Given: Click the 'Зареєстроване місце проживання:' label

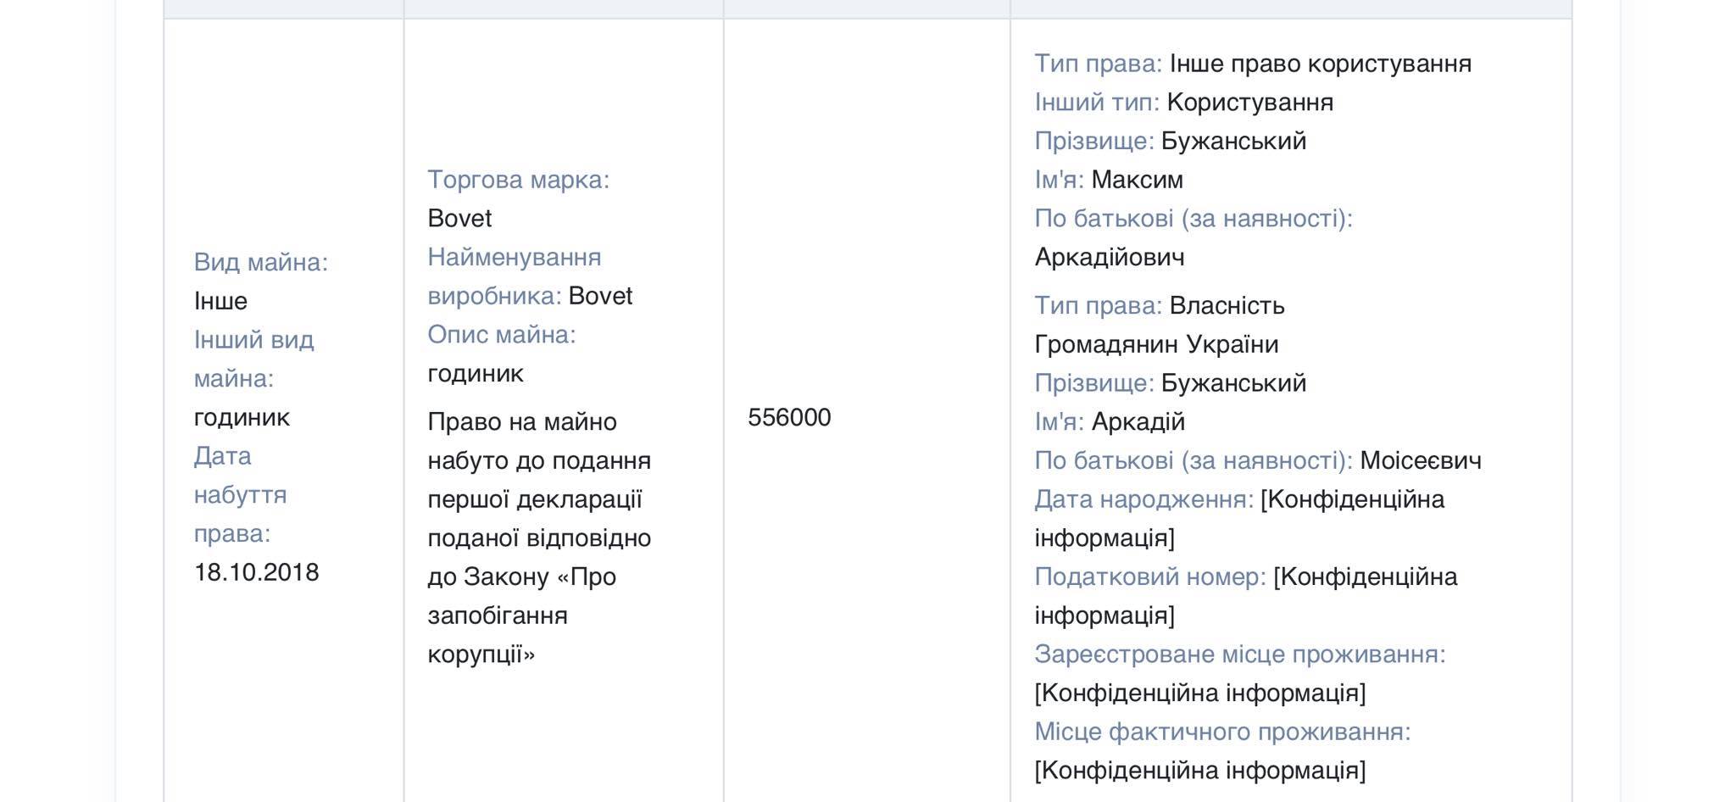Looking at the screenshot, I should click(1239, 654).
